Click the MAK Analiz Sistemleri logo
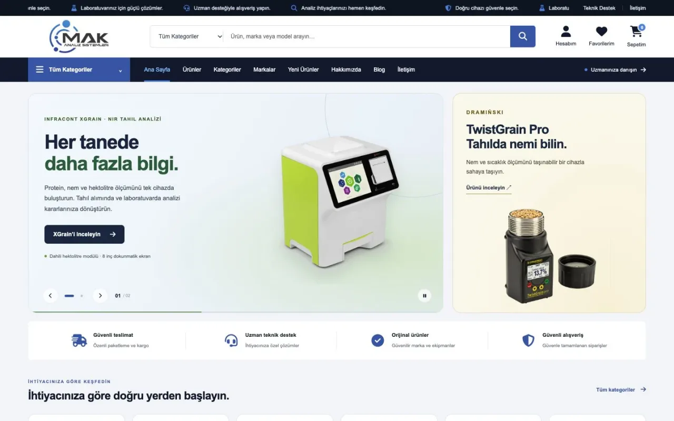The width and height of the screenshot is (674, 421). (x=79, y=36)
